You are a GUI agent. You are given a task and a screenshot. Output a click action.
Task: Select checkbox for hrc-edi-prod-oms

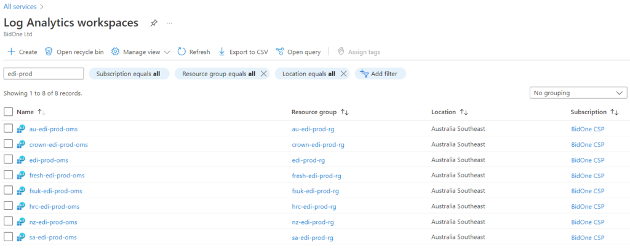point(9,206)
